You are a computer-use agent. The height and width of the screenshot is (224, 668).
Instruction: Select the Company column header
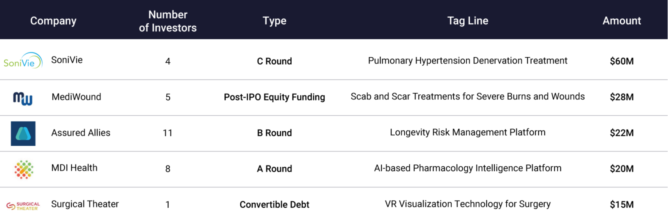53,21
